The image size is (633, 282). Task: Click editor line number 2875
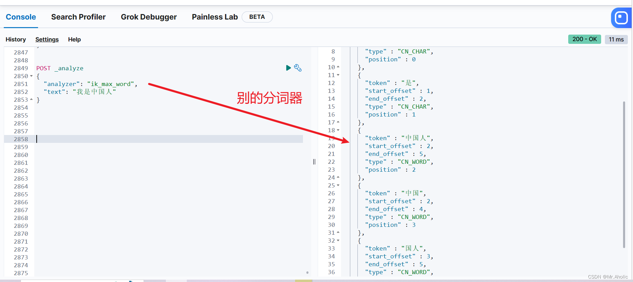(21, 273)
